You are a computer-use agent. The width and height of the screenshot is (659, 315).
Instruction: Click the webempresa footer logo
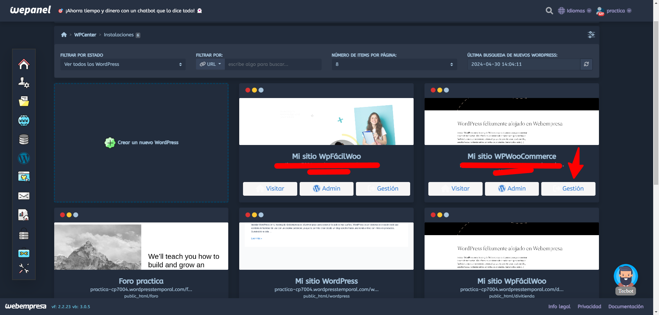tap(25, 306)
